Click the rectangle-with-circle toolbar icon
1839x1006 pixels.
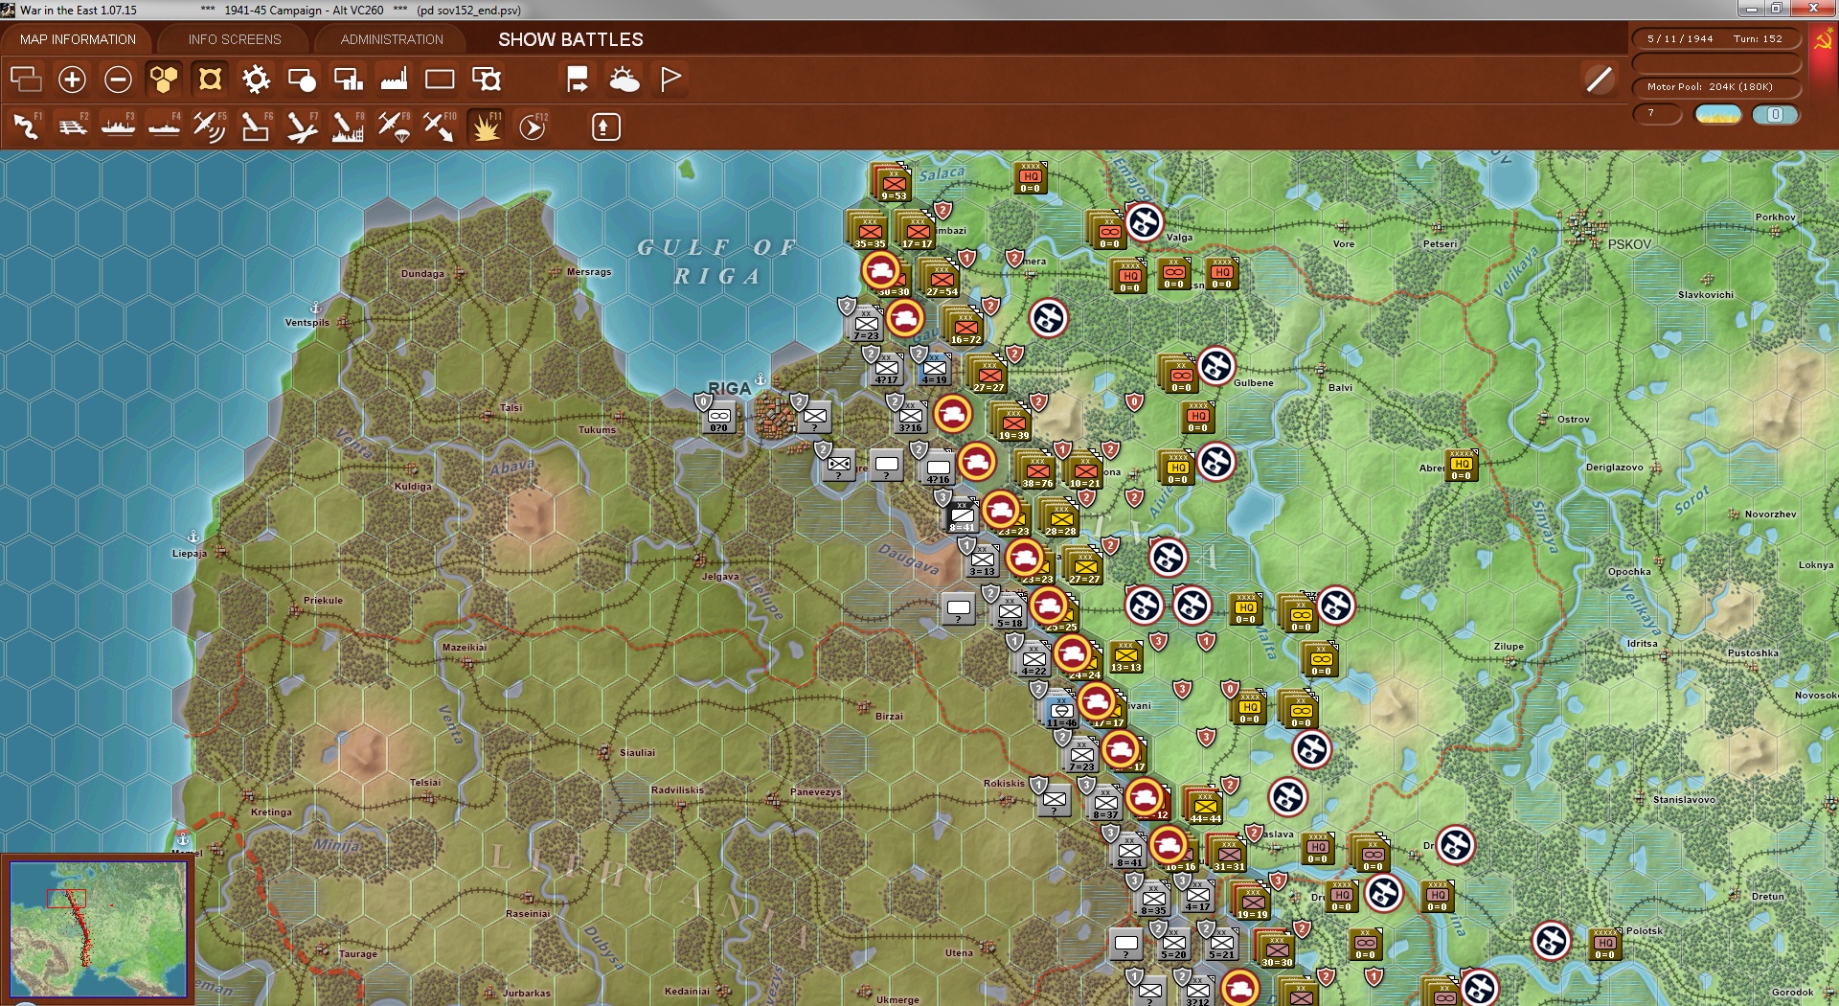(302, 80)
